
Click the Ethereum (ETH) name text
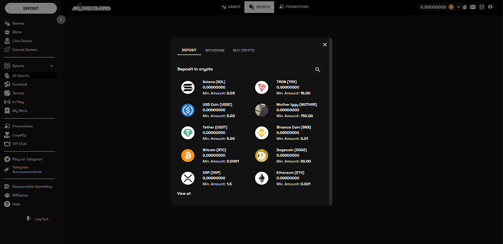pyautogui.click(x=290, y=173)
